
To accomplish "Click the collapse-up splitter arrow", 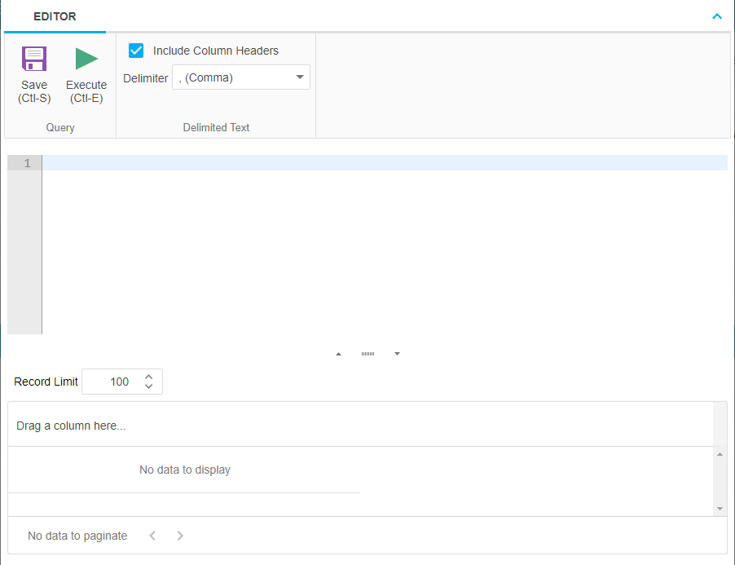I will 338,353.
